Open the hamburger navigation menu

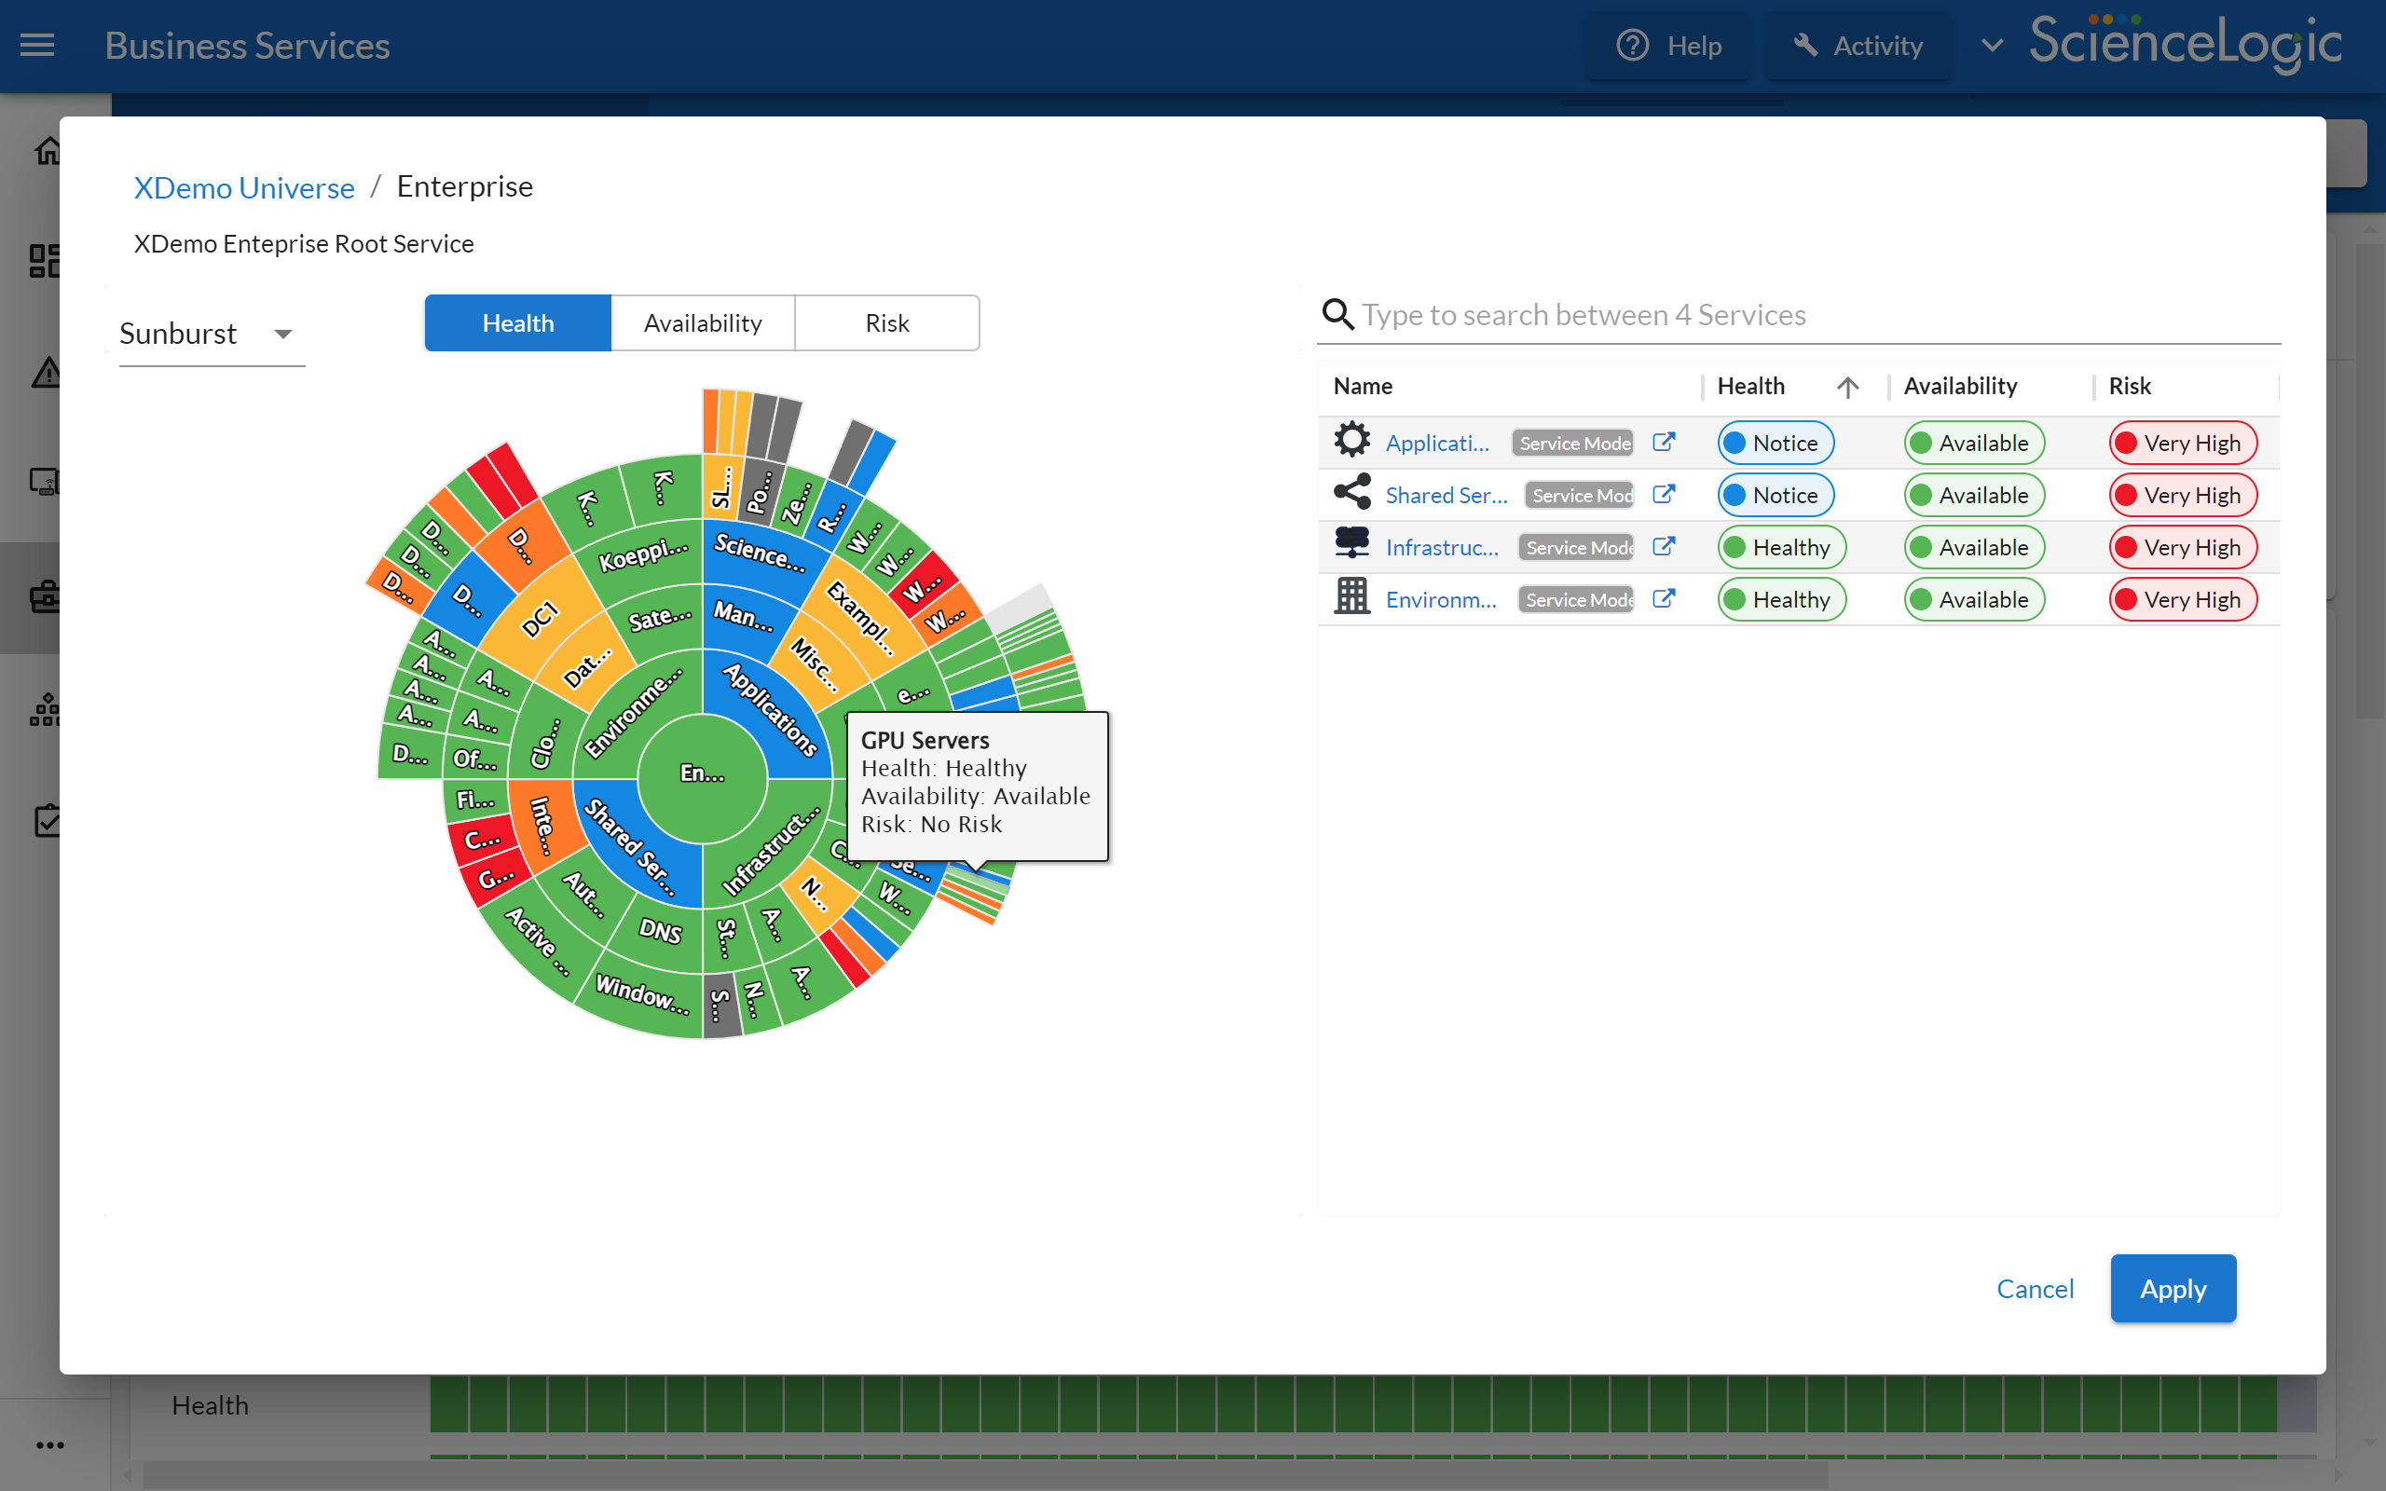[37, 46]
